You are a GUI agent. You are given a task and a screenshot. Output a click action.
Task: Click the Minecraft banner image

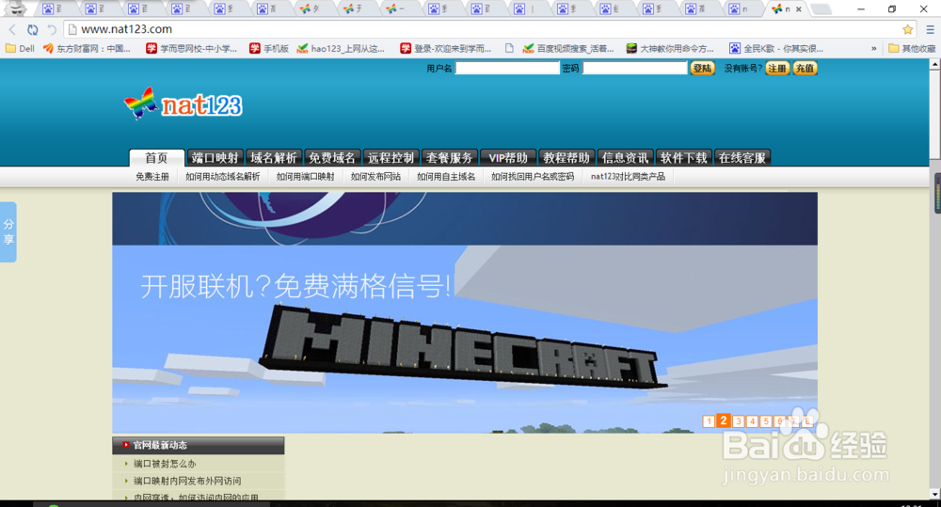point(465,339)
